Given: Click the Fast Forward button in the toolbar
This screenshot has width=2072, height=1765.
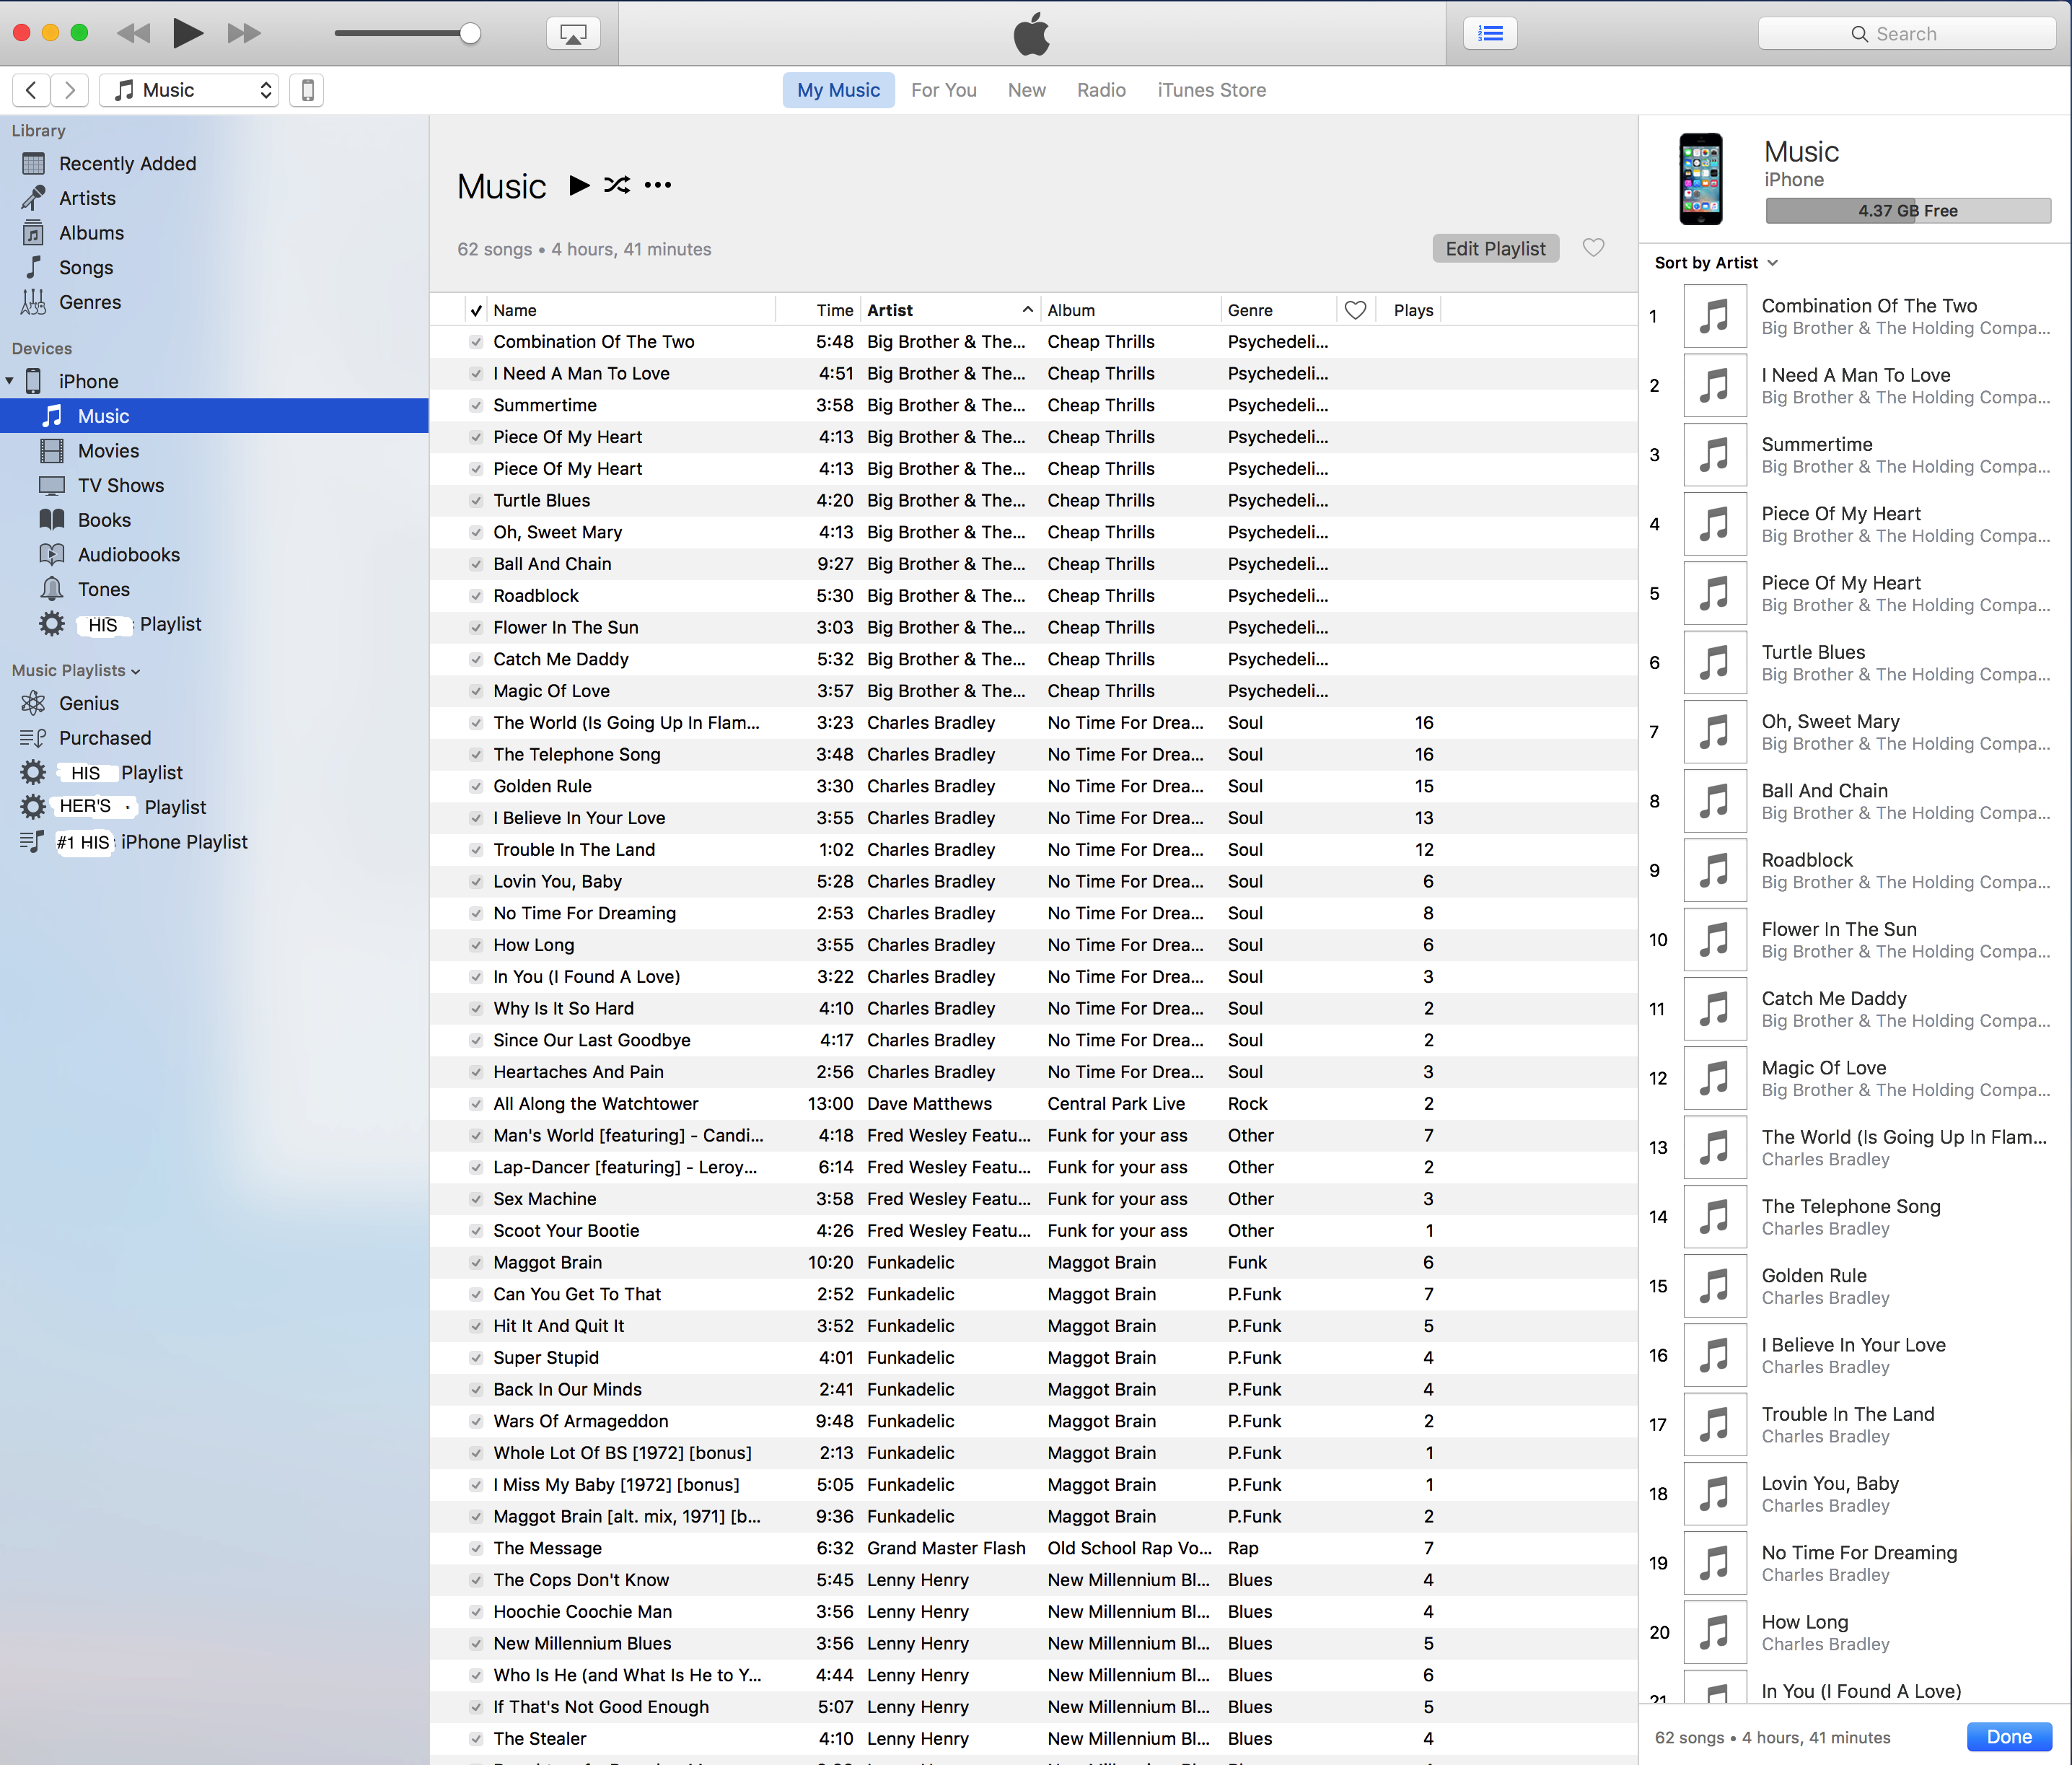Looking at the screenshot, I should pos(243,33).
